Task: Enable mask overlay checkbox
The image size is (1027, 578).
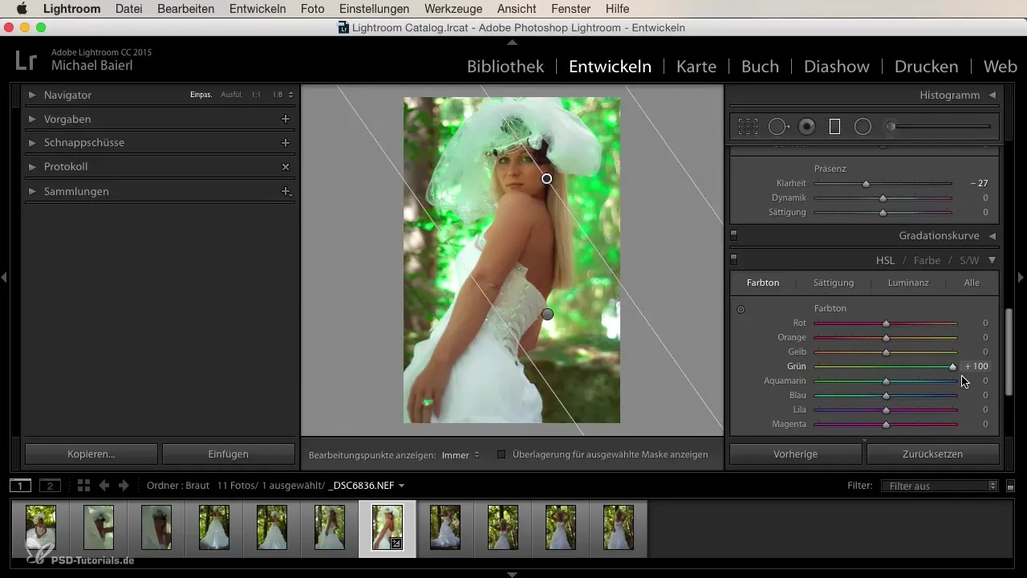Action: [501, 454]
